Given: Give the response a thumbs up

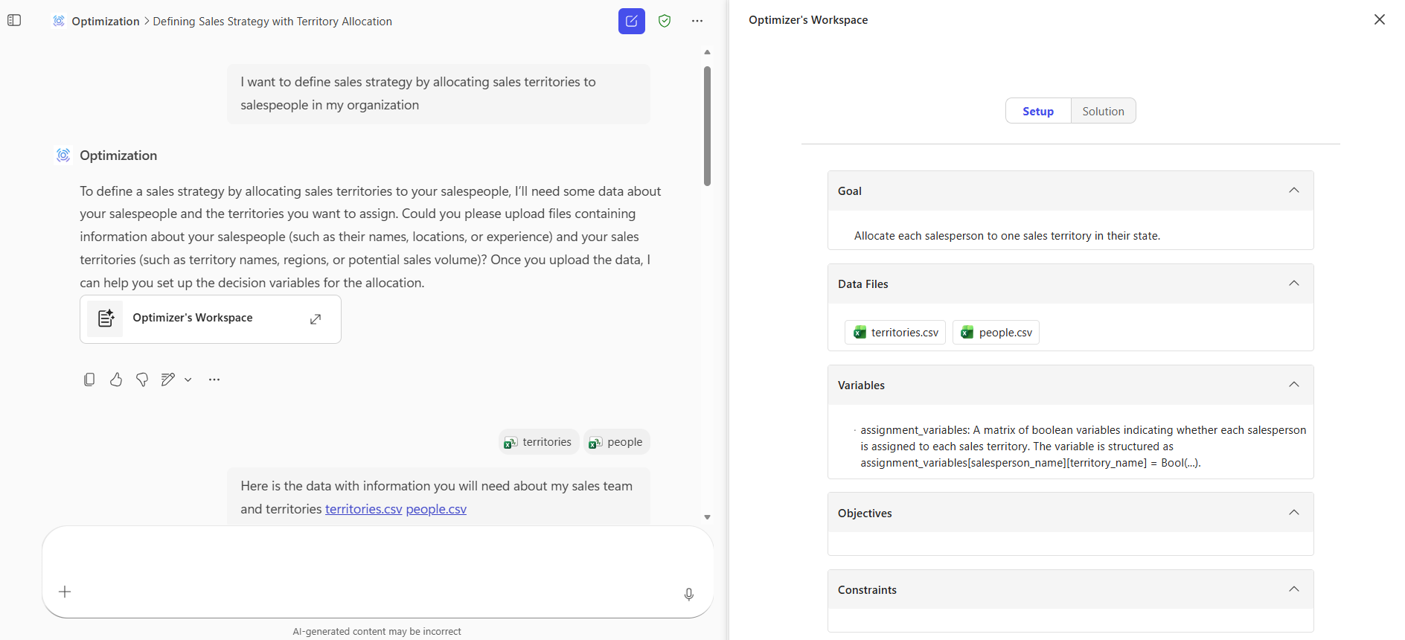Looking at the screenshot, I should coord(116,380).
